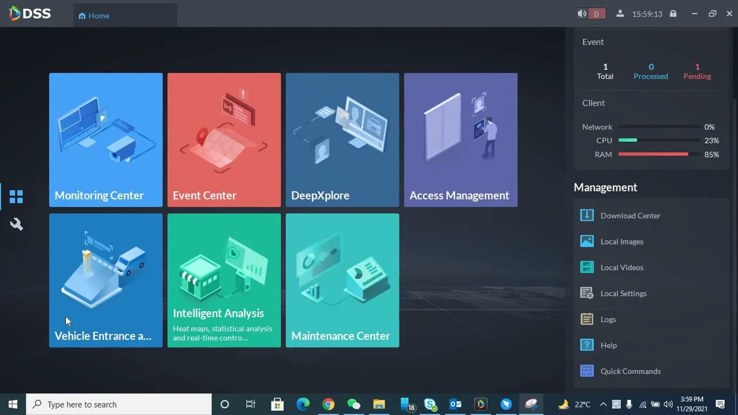Open the wrench configuration sidebar icon

[x=16, y=224]
